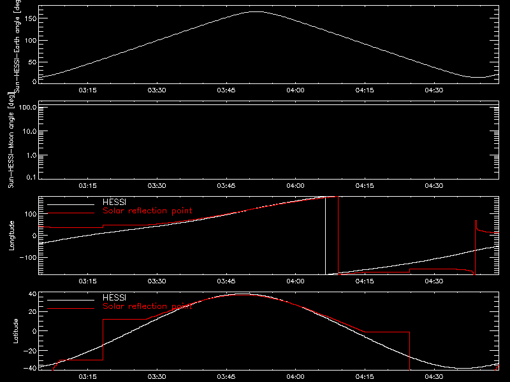Click the -40 tick on Latitude axis
The height and width of the screenshot is (382, 510).
click(x=30, y=368)
